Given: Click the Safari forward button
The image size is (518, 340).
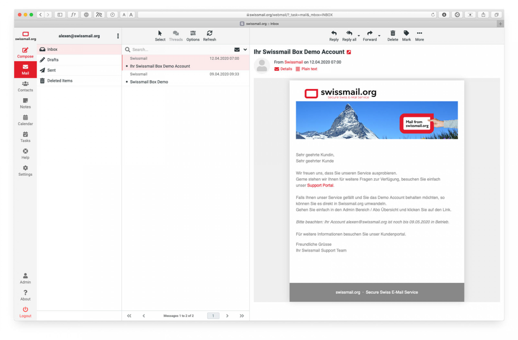Looking at the screenshot, I should point(47,15).
